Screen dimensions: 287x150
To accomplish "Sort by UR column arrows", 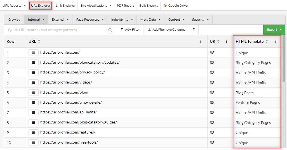I will click(218, 41).
